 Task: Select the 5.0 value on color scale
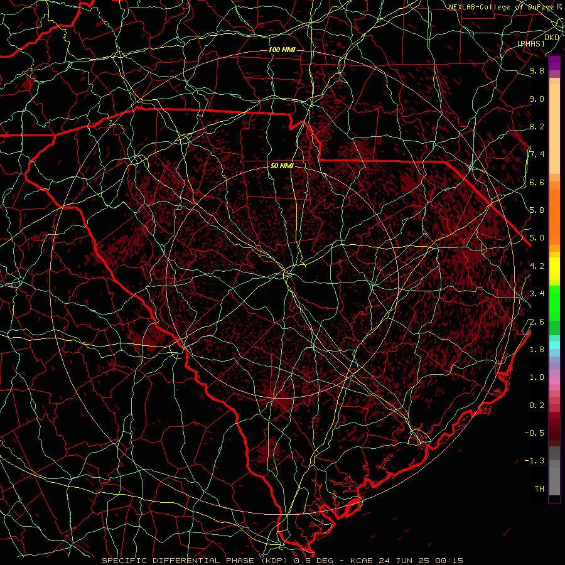(x=537, y=238)
